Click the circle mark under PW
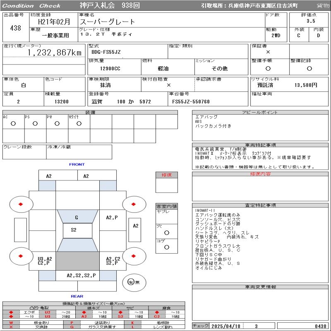The width and height of the screenshot is (331, 331). [57, 123]
